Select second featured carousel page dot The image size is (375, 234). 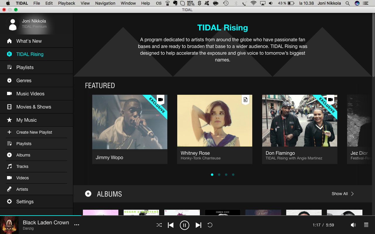(x=219, y=175)
